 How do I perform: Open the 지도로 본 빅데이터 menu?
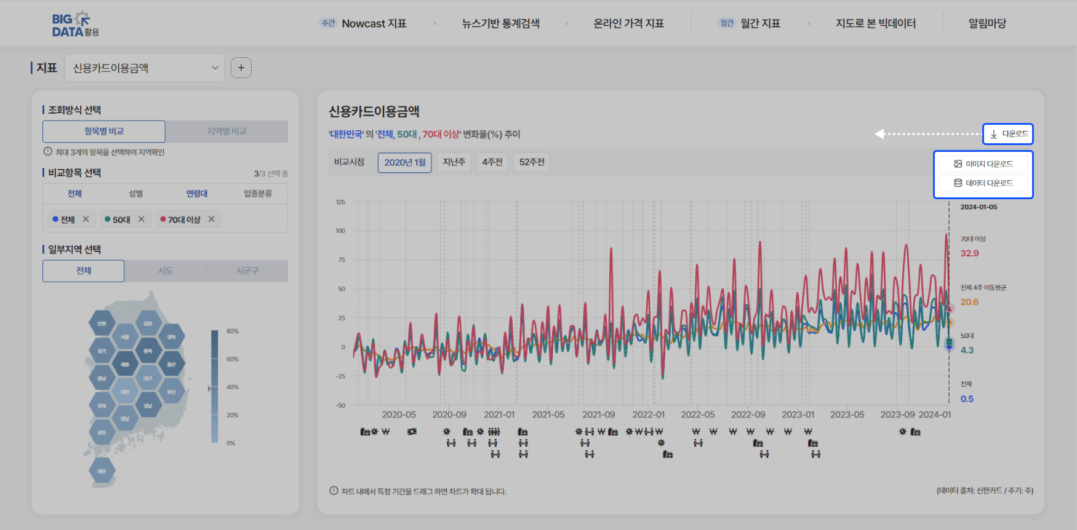(875, 23)
